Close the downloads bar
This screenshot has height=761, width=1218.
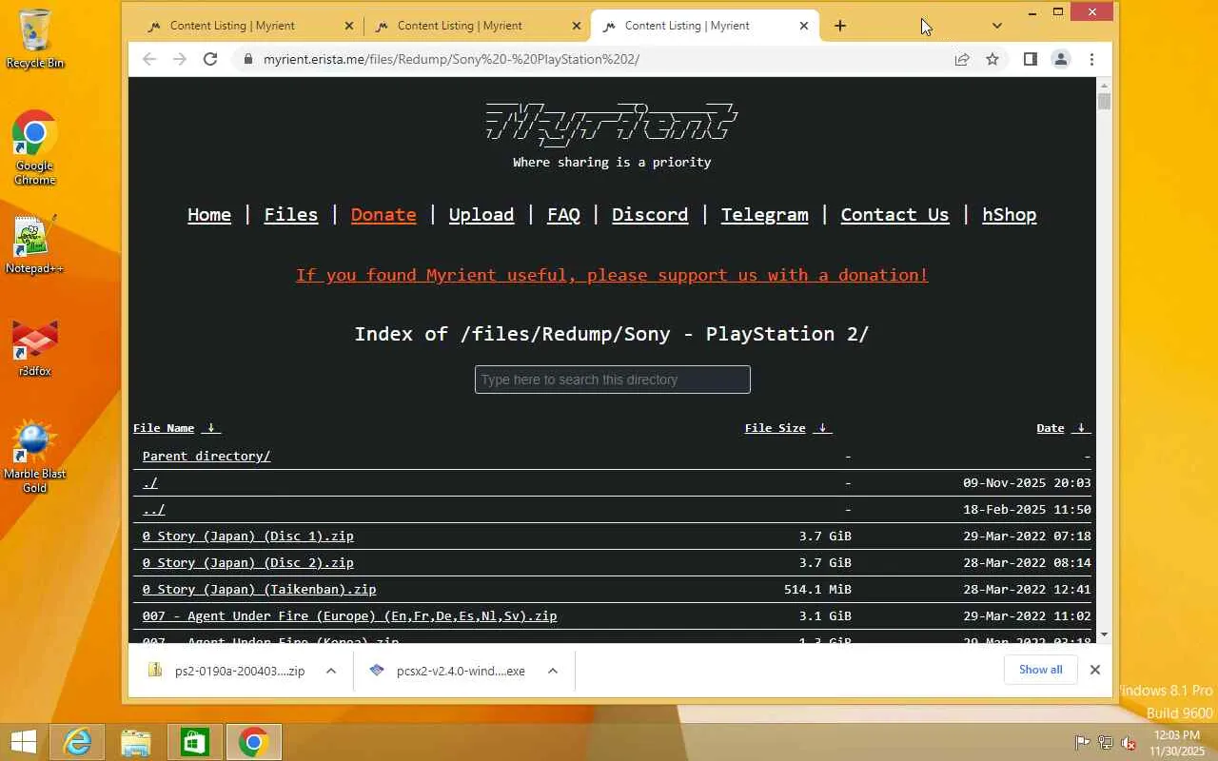click(1094, 670)
